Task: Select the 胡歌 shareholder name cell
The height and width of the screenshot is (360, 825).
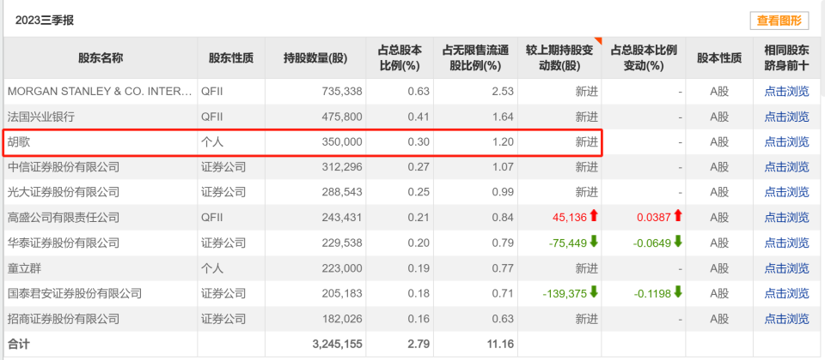Action: click(21, 141)
